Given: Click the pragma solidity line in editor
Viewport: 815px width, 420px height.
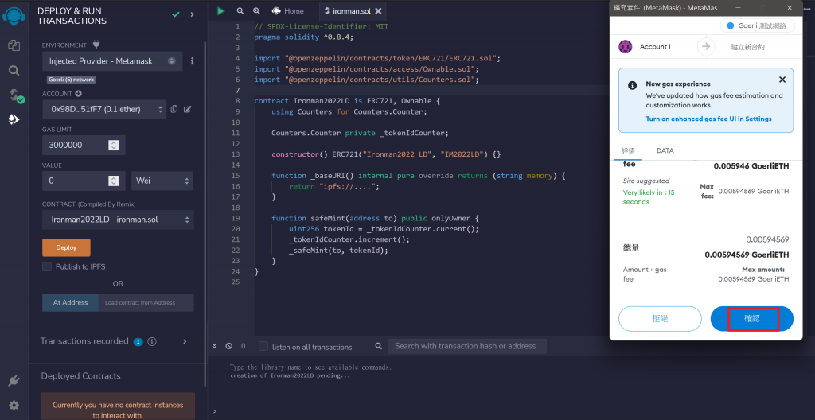Looking at the screenshot, I should pyautogui.click(x=303, y=37).
